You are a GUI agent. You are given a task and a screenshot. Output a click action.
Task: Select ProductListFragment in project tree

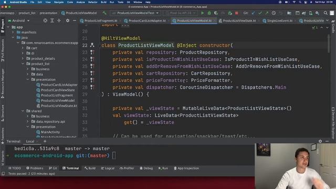[x=55, y=95]
